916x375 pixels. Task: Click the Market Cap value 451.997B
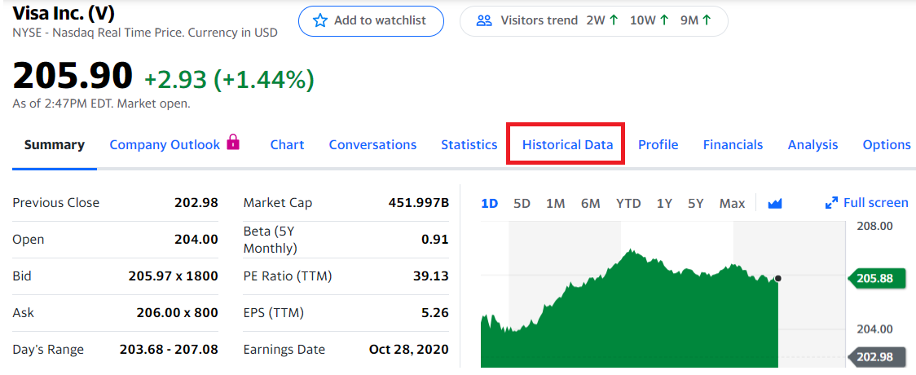pyautogui.click(x=418, y=203)
